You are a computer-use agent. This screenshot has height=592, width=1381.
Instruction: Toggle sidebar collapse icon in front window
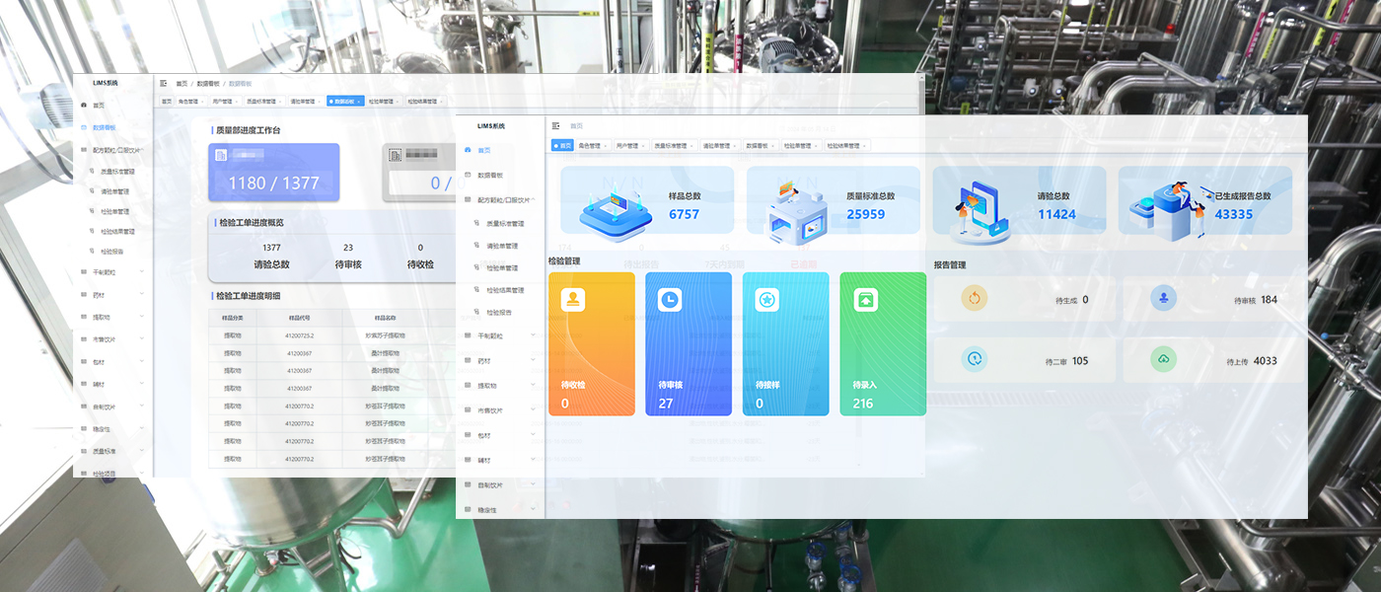point(556,126)
